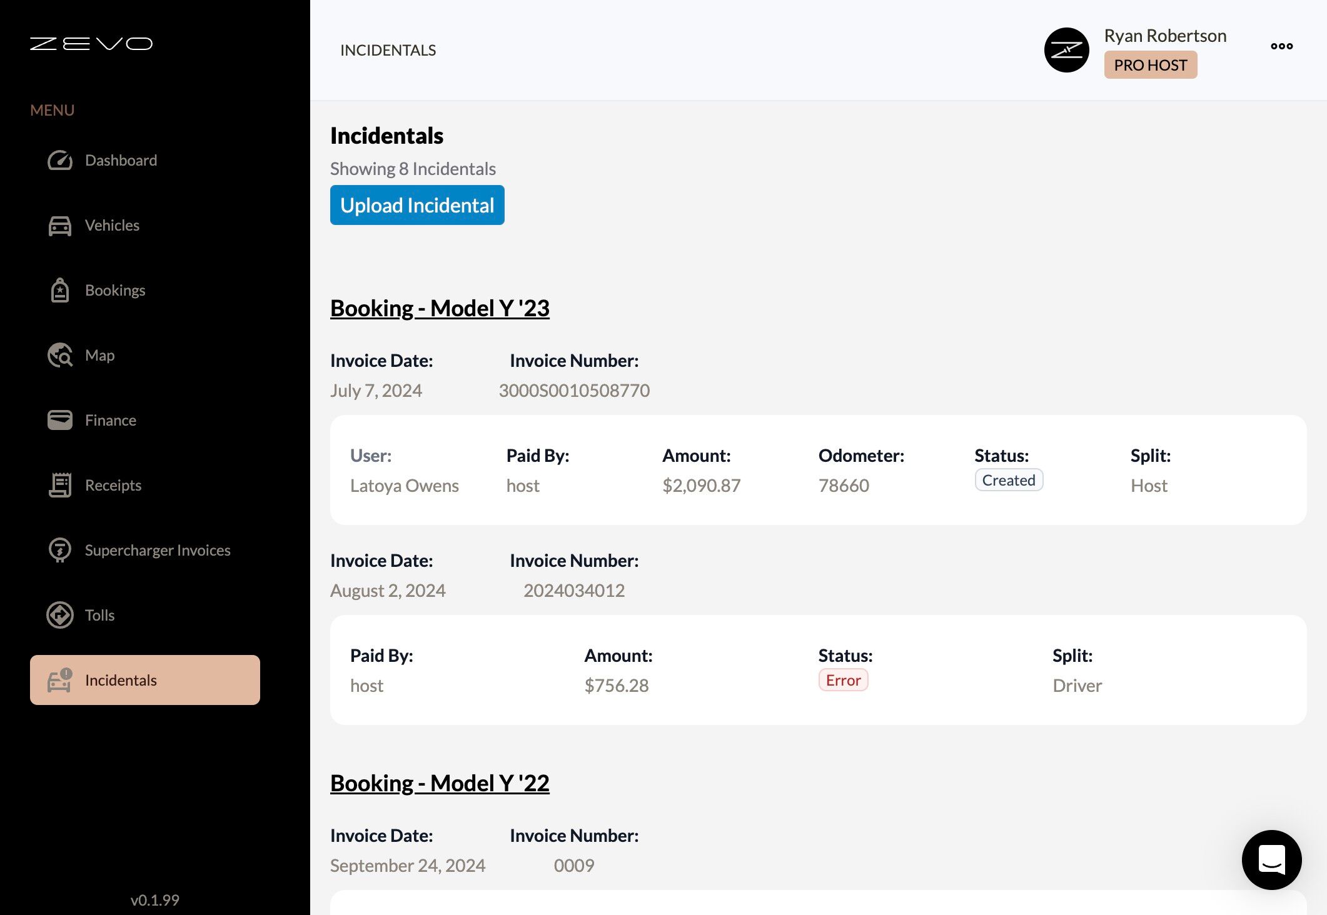This screenshot has width=1327, height=915.
Task: Click the Vehicles car icon
Action: [x=60, y=226]
